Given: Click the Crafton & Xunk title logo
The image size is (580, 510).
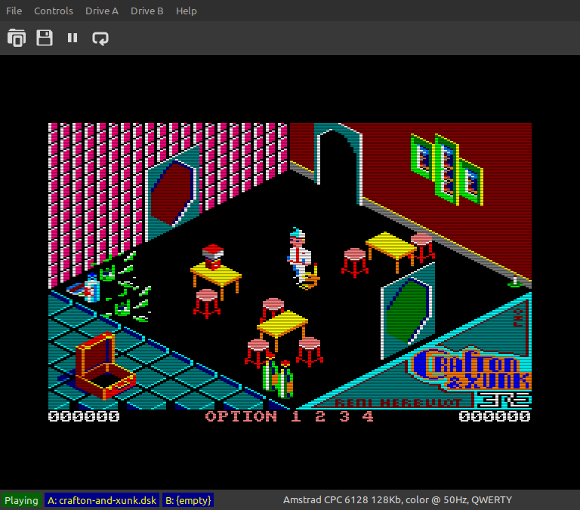Looking at the screenshot, I should (x=472, y=370).
